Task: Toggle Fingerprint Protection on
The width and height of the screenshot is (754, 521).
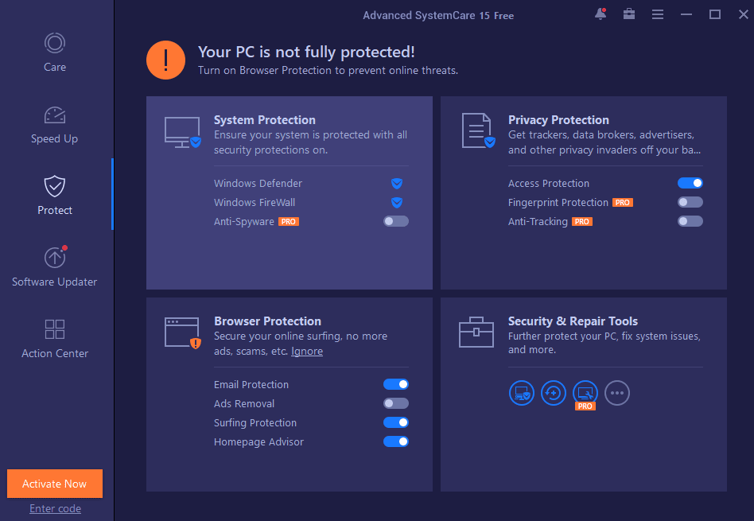Action: pyautogui.click(x=690, y=202)
